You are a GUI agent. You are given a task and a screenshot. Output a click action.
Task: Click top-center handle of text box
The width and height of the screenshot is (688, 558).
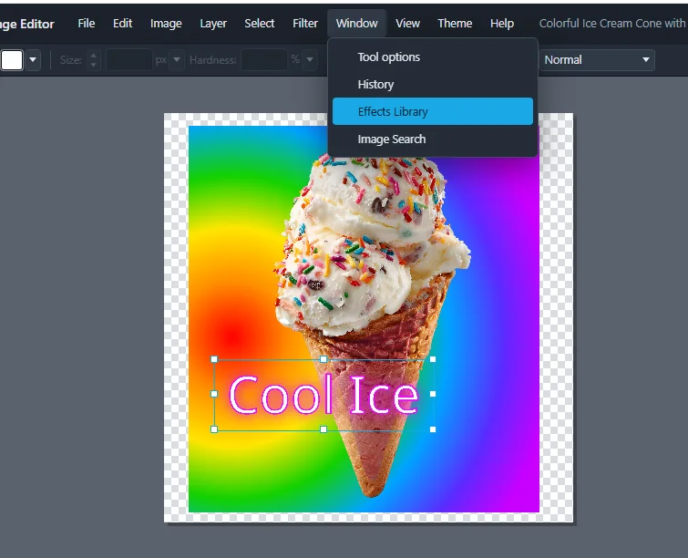[323, 359]
